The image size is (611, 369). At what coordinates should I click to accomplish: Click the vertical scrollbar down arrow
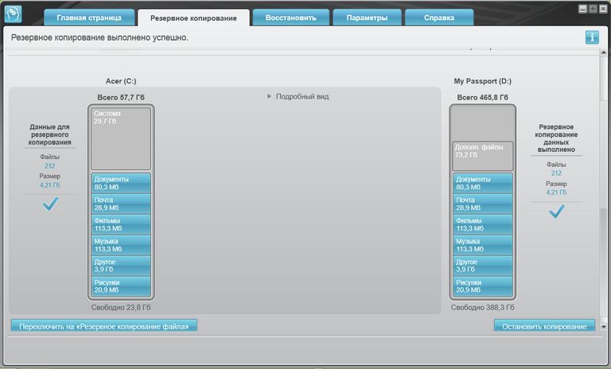tap(604, 327)
